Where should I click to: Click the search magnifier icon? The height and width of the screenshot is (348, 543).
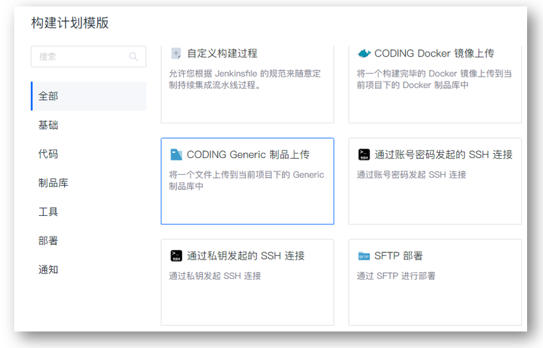133,57
